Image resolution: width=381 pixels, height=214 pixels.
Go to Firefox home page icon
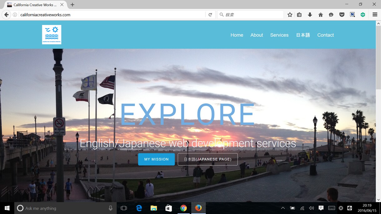[320, 15]
